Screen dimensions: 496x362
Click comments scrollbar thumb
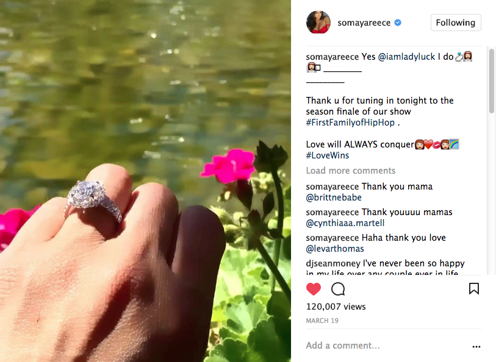491,81
